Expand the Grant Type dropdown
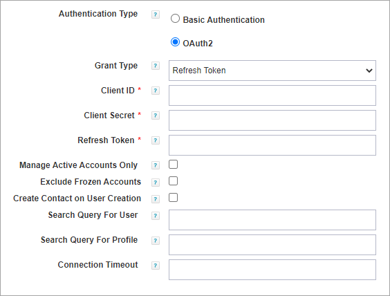390x296 pixels. click(272, 71)
